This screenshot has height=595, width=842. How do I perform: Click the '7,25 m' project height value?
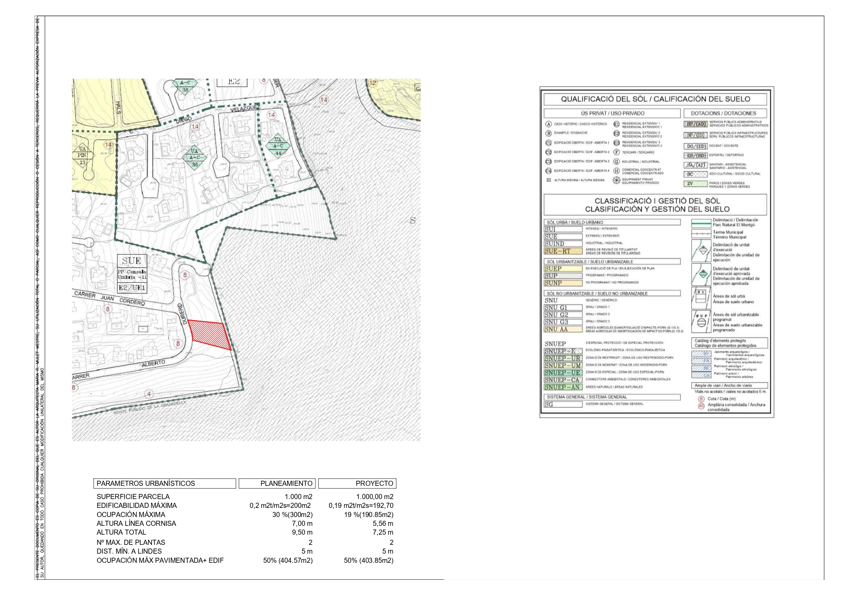point(383,532)
